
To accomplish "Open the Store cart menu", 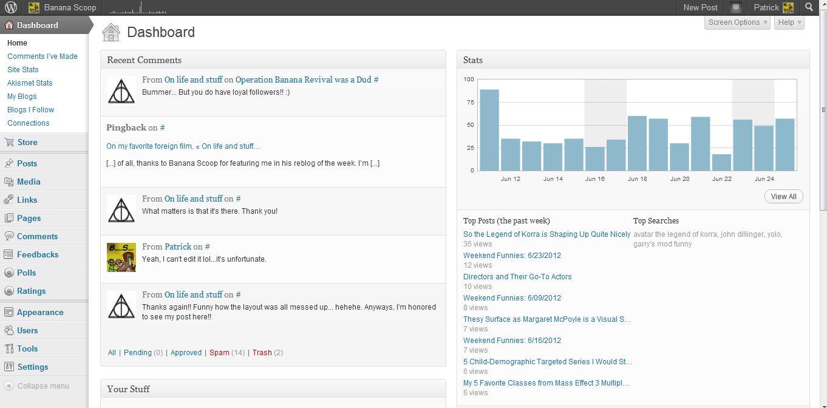I will click(x=27, y=142).
